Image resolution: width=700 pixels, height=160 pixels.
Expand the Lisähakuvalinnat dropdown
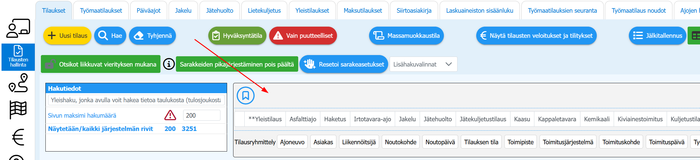[423, 64]
